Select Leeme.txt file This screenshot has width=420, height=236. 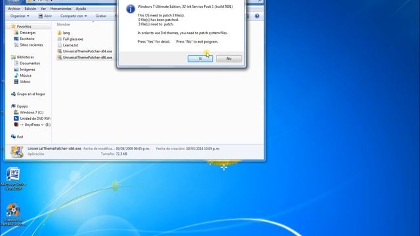pyautogui.click(x=70, y=45)
